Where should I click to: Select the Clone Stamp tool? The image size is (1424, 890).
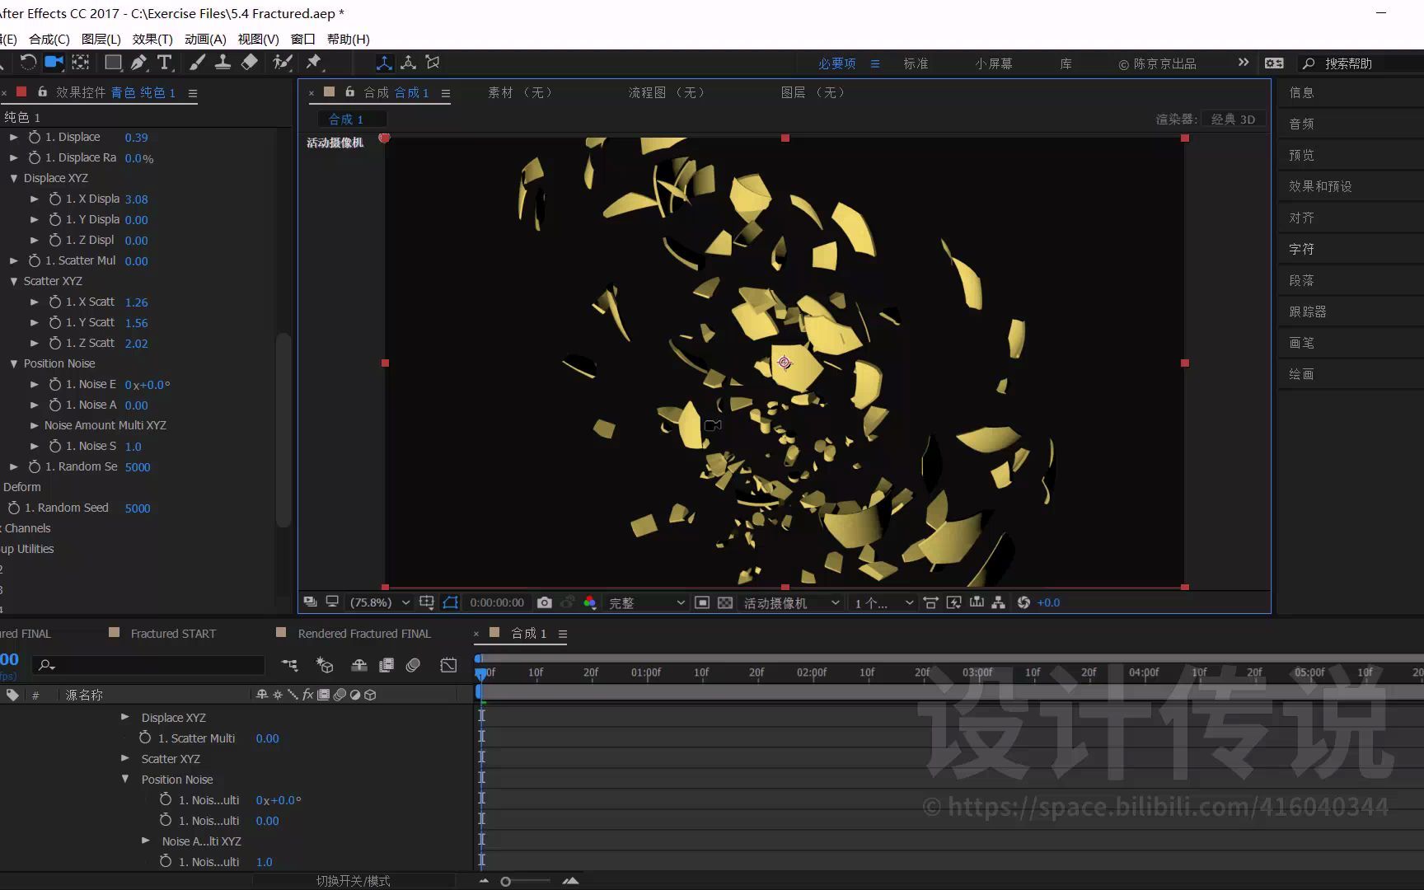(x=222, y=63)
